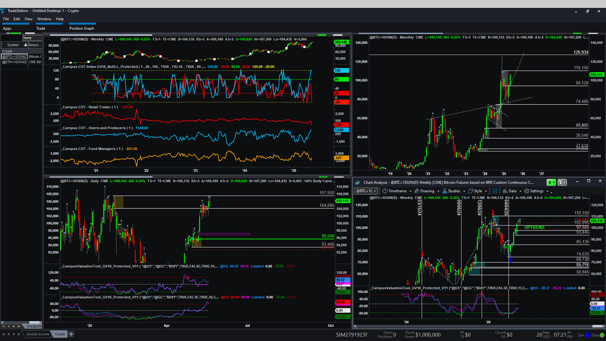Click the Timeframe clock icon

[385, 191]
